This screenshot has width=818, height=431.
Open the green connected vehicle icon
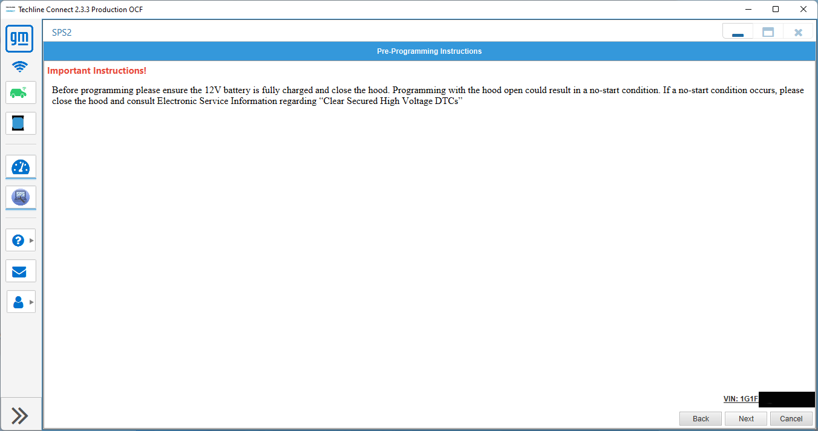[21, 93]
